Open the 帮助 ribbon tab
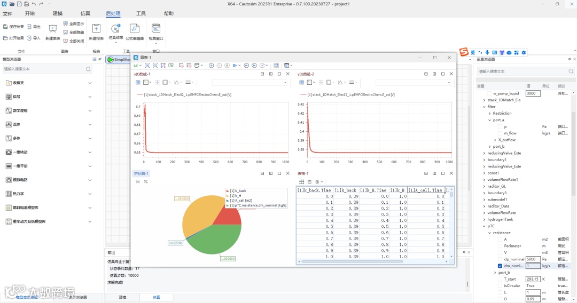The height and width of the screenshot is (303, 577). 168,13
